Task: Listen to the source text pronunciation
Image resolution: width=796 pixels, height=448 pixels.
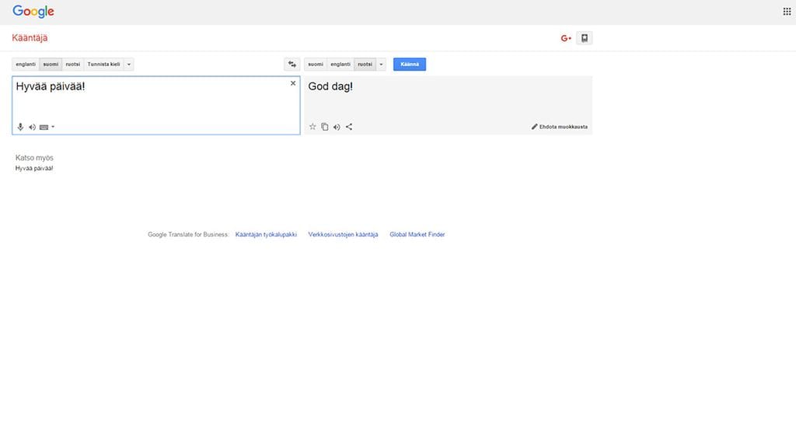Action: click(32, 126)
